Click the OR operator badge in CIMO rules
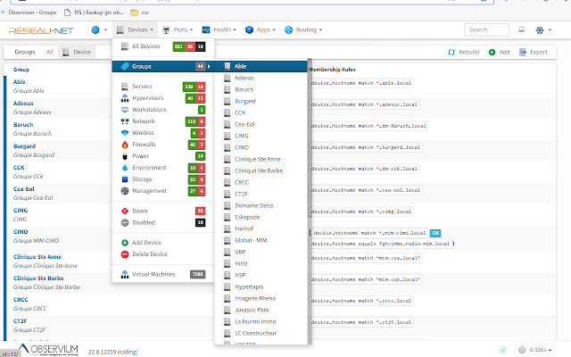This screenshot has height=357, width=571. point(435,233)
